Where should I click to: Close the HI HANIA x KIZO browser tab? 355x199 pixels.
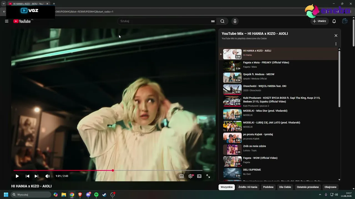47,4
